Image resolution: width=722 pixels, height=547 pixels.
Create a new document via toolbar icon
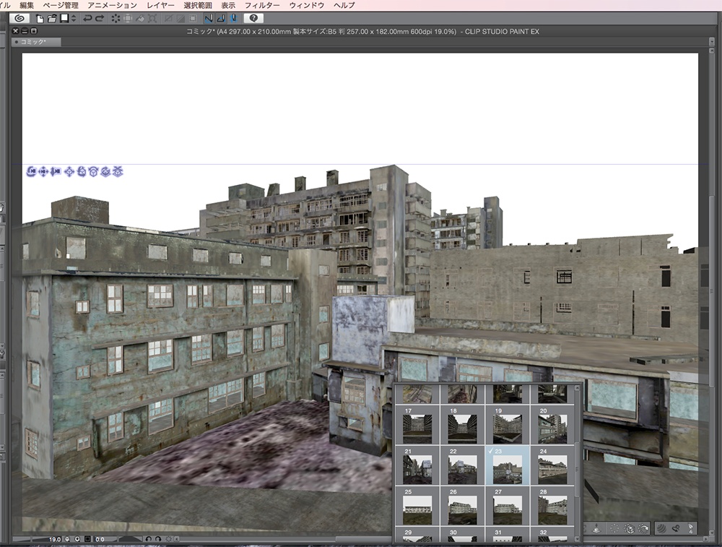point(40,18)
